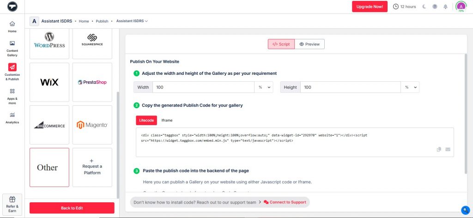473x218 pixels.
Task: Select the Customize & Publish icon
Action: click(x=12, y=67)
